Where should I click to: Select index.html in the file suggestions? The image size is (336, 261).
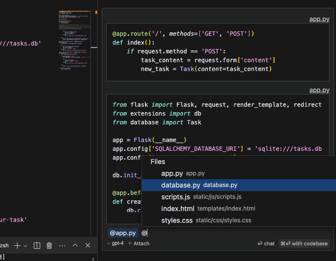pos(177,209)
